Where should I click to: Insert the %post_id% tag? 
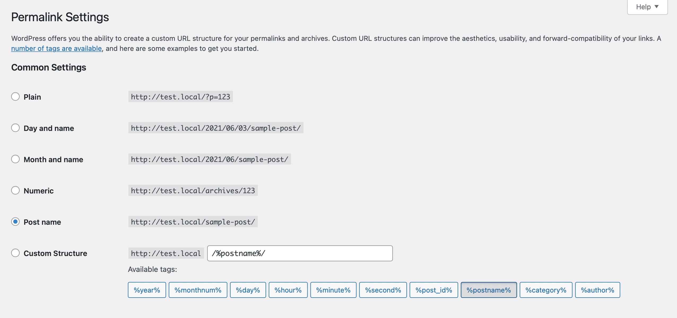pos(434,290)
